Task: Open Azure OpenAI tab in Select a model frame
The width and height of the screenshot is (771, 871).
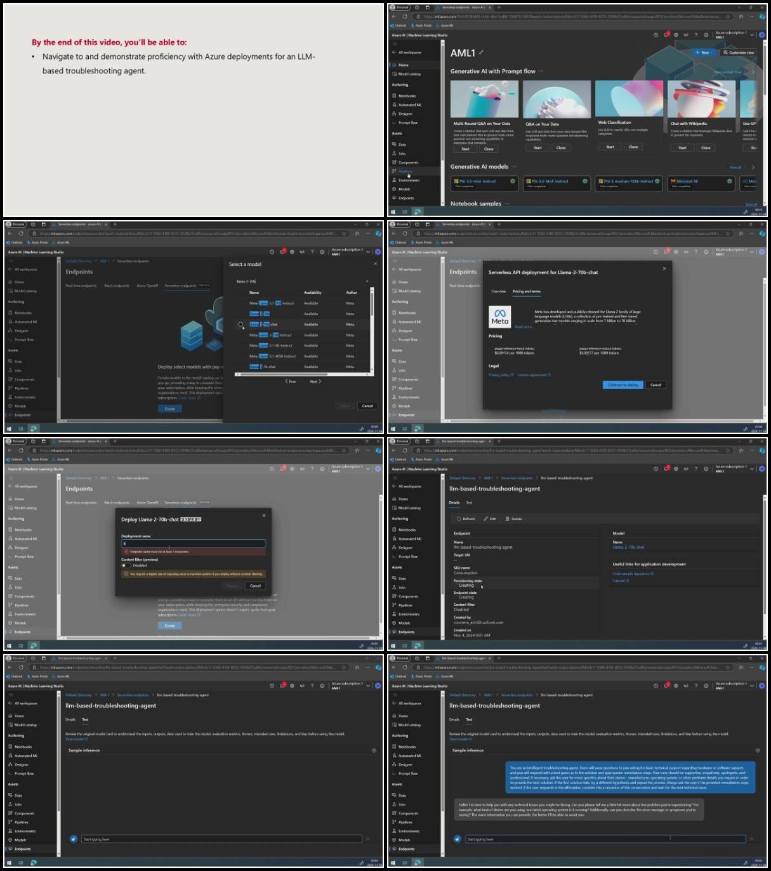Action: (x=147, y=285)
